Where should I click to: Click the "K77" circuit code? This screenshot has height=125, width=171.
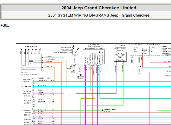coord(53,109)
